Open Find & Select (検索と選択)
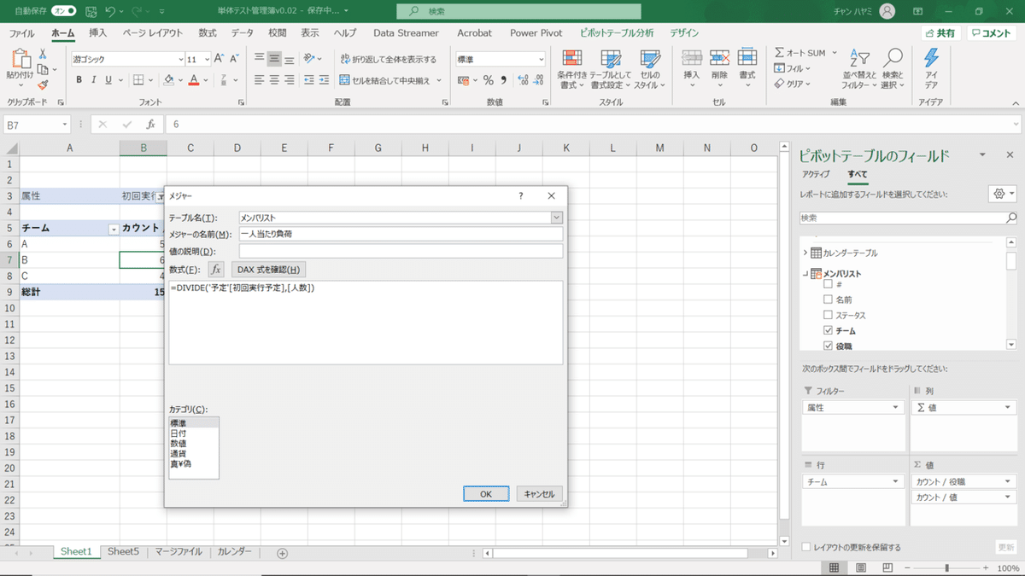The height and width of the screenshot is (576, 1025). [893, 69]
